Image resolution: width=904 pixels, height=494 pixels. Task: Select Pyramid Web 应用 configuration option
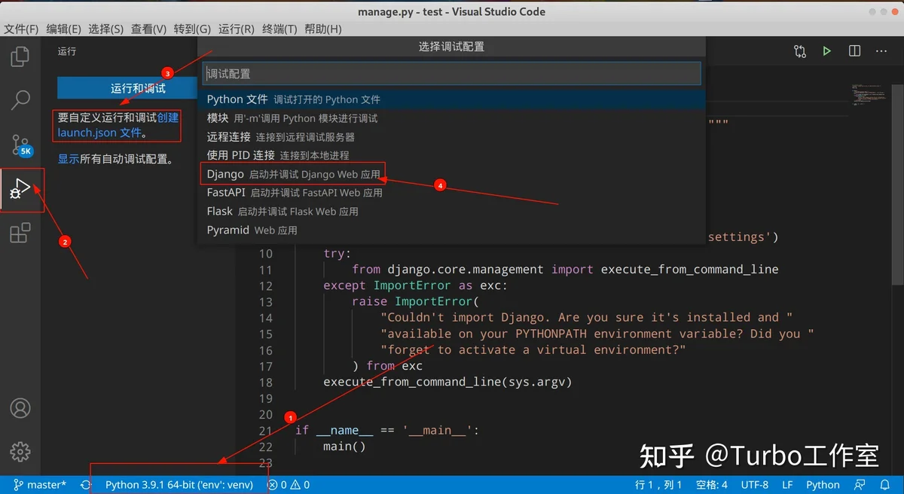452,230
